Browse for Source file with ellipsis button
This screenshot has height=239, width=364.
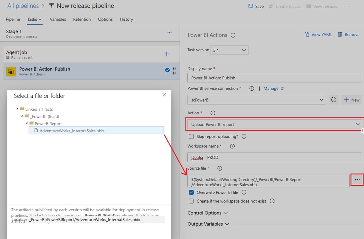(357, 180)
